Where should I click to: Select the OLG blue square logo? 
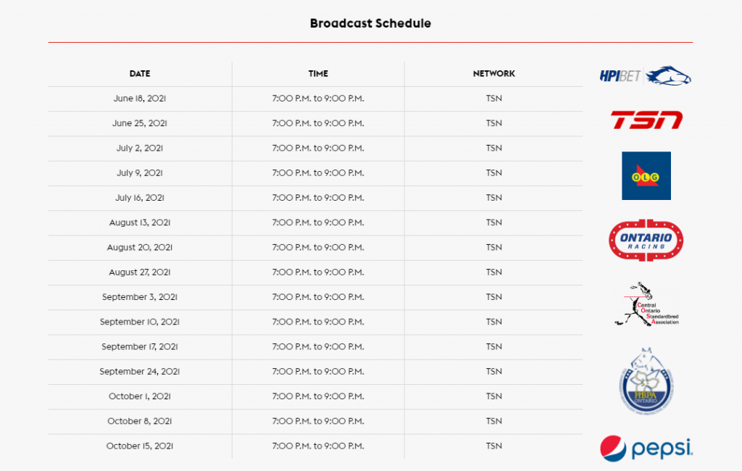click(646, 175)
